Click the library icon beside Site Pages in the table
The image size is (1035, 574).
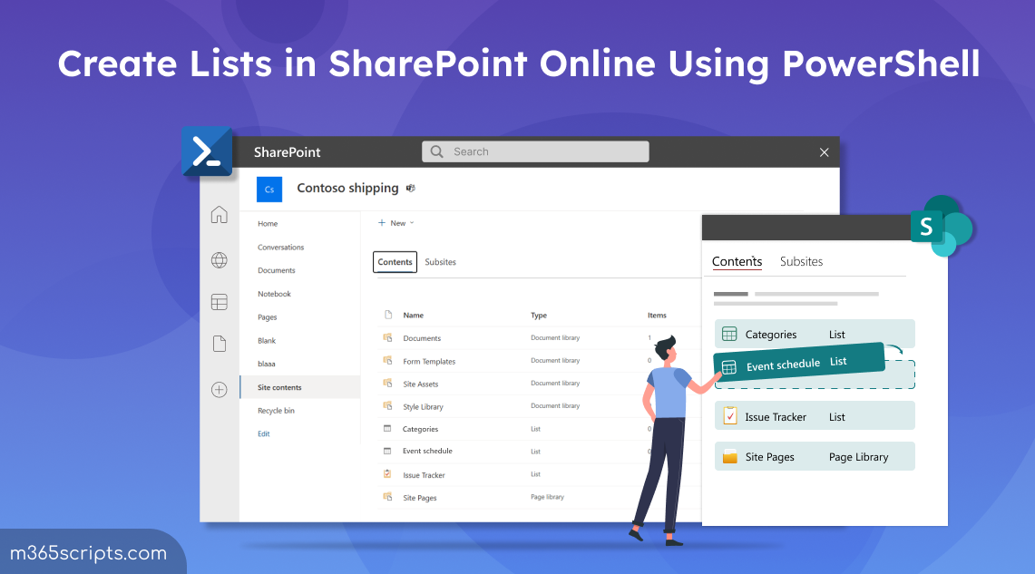tap(387, 497)
